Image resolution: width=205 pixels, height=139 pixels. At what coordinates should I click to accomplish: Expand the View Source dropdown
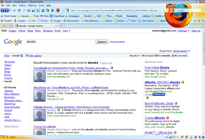pos(155,21)
